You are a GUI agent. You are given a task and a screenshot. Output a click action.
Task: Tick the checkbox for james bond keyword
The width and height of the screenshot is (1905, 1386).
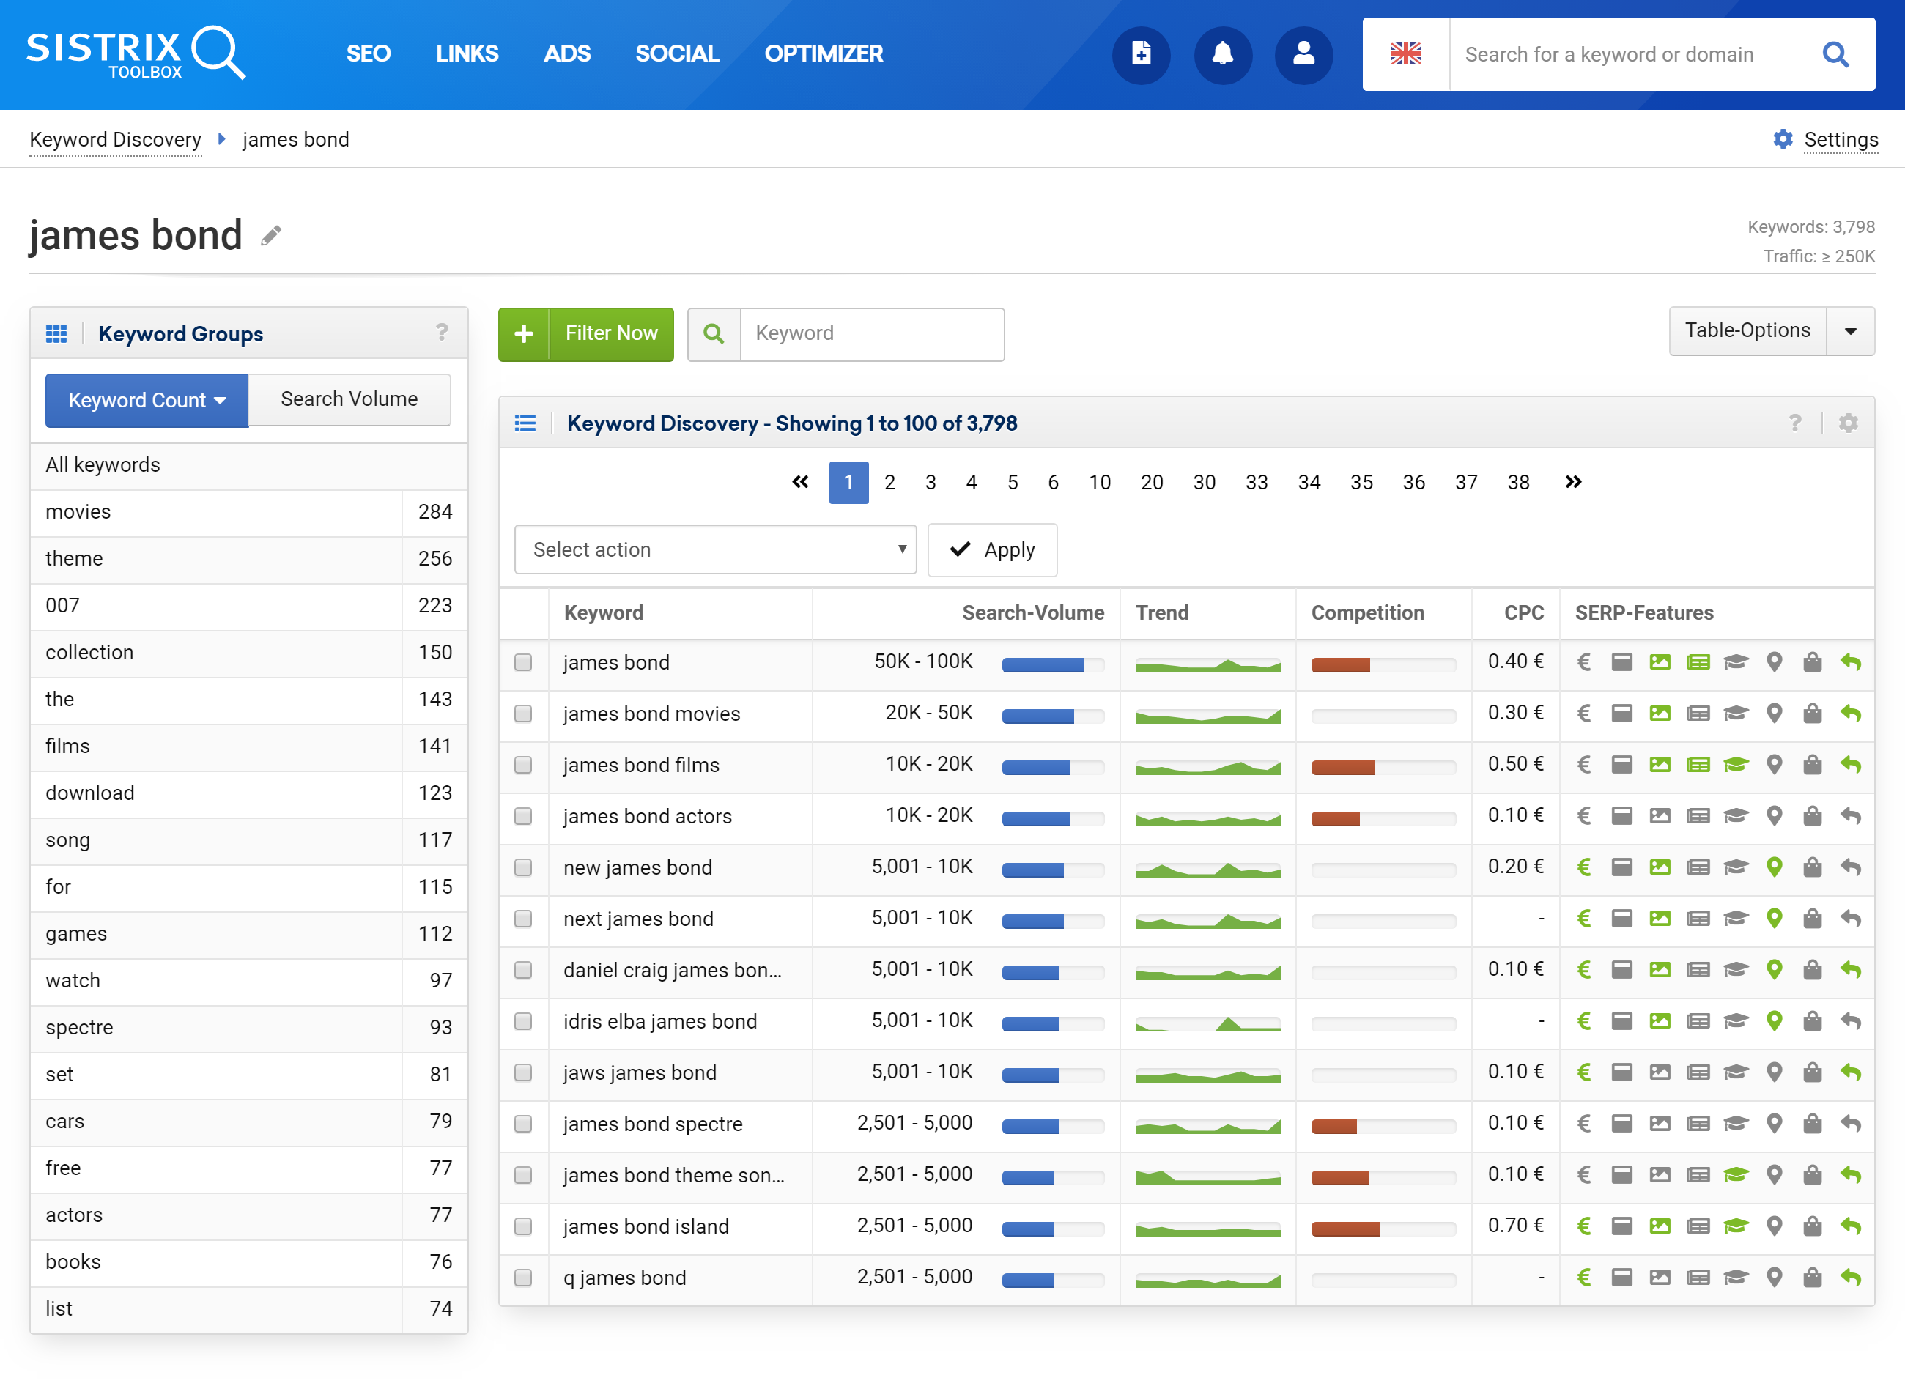523,662
